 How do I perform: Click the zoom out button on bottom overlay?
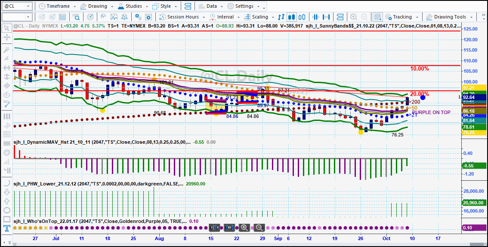point(259,228)
